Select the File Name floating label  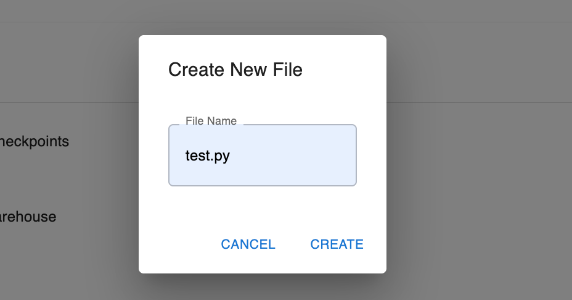click(x=211, y=121)
